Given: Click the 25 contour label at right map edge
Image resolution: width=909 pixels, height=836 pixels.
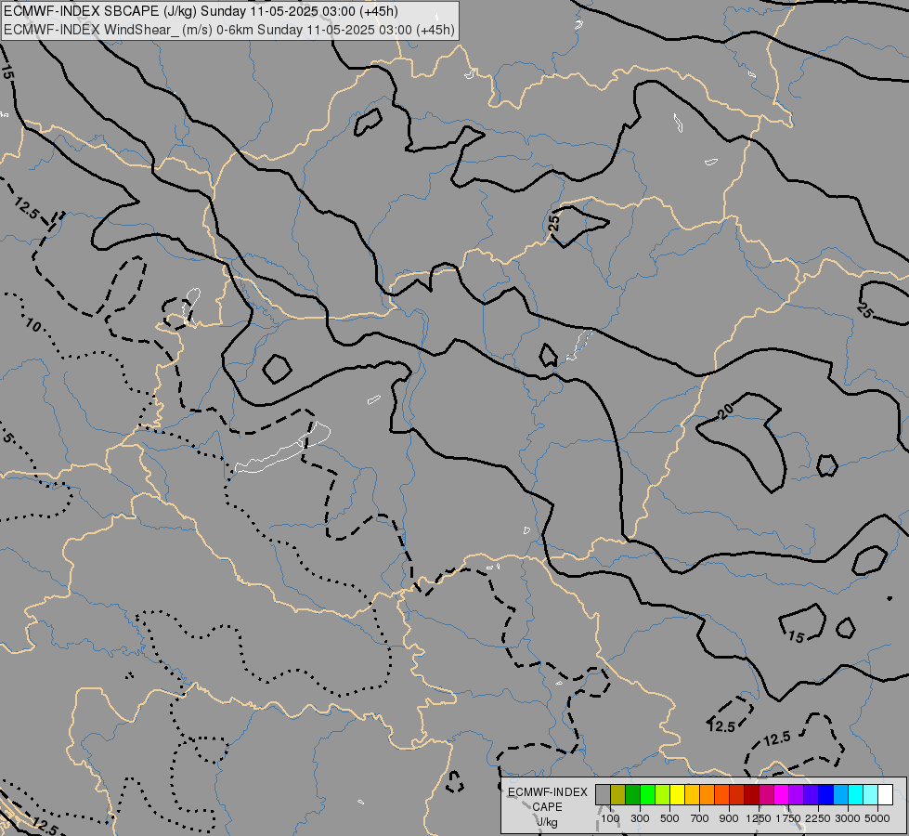Looking at the screenshot, I should 864,310.
